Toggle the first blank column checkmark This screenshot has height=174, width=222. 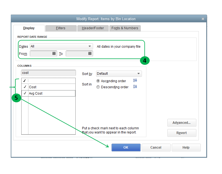click(25, 81)
